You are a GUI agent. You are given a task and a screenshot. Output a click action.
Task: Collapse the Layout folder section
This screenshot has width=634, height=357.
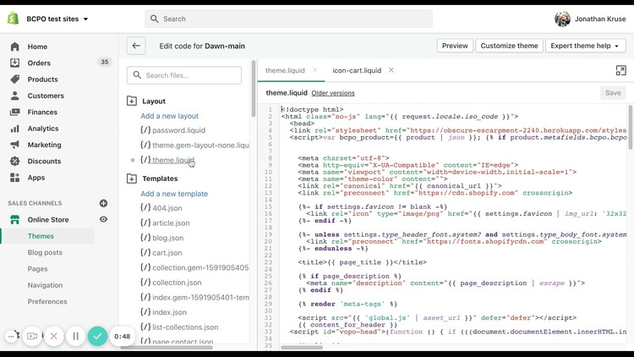[132, 101]
